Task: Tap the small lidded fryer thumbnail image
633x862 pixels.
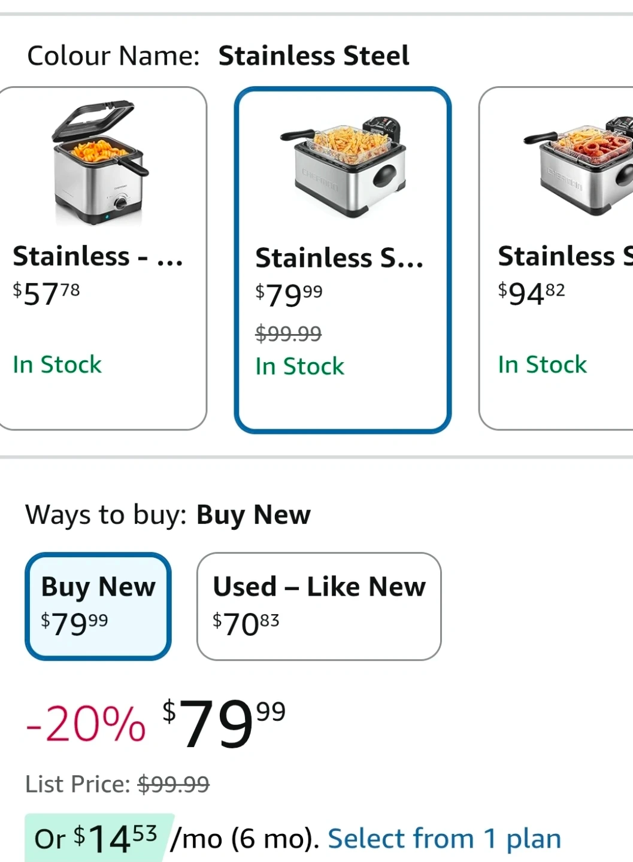Action: coord(99,162)
